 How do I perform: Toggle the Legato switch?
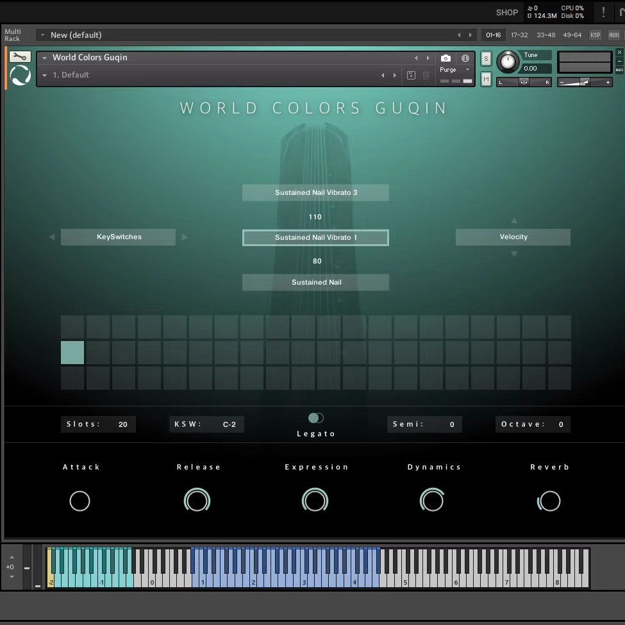[x=315, y=418]
